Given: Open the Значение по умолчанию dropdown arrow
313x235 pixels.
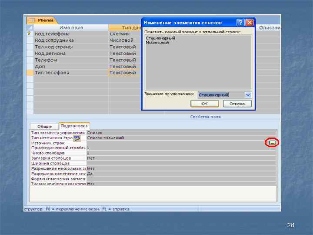Looking at the screenshot, I should [x=248, y=95].
